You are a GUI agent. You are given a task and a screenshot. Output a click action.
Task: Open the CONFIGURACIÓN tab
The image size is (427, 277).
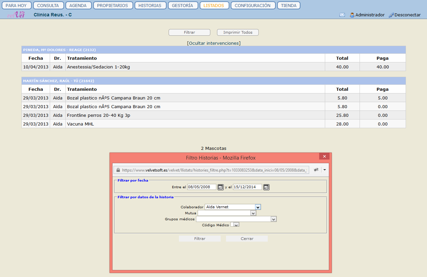coord(253,5)
